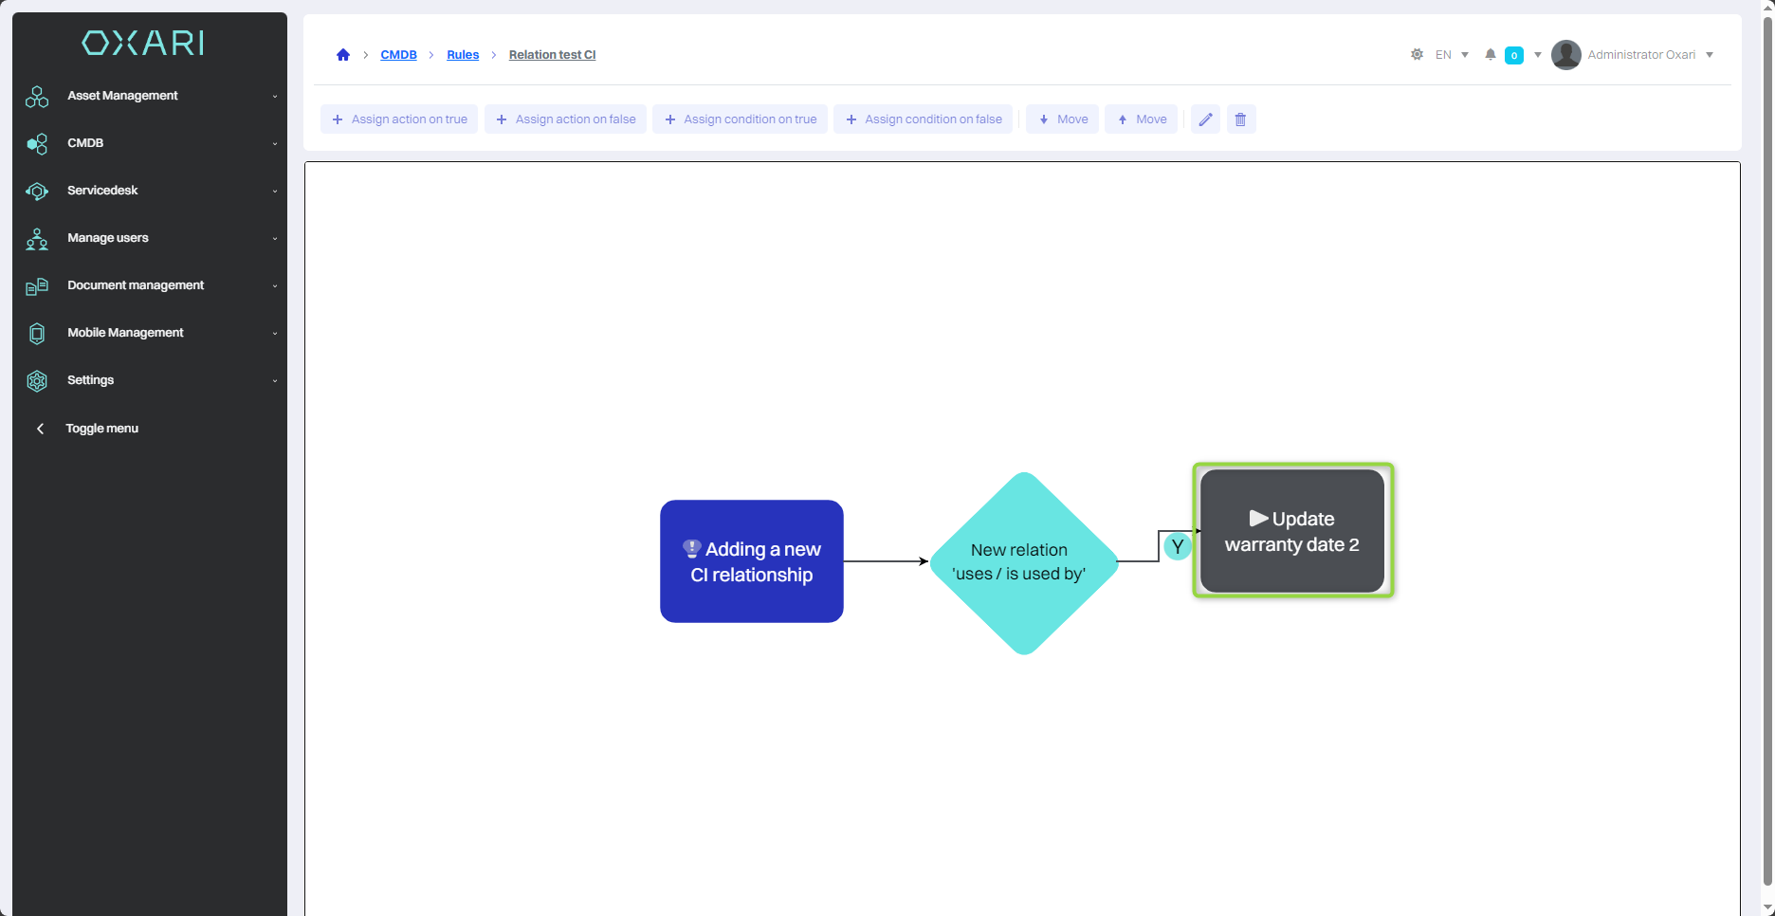Open the Rules breadcrumb link
The width and height of the screenshot is (1775, 916).
click(463, 55)
